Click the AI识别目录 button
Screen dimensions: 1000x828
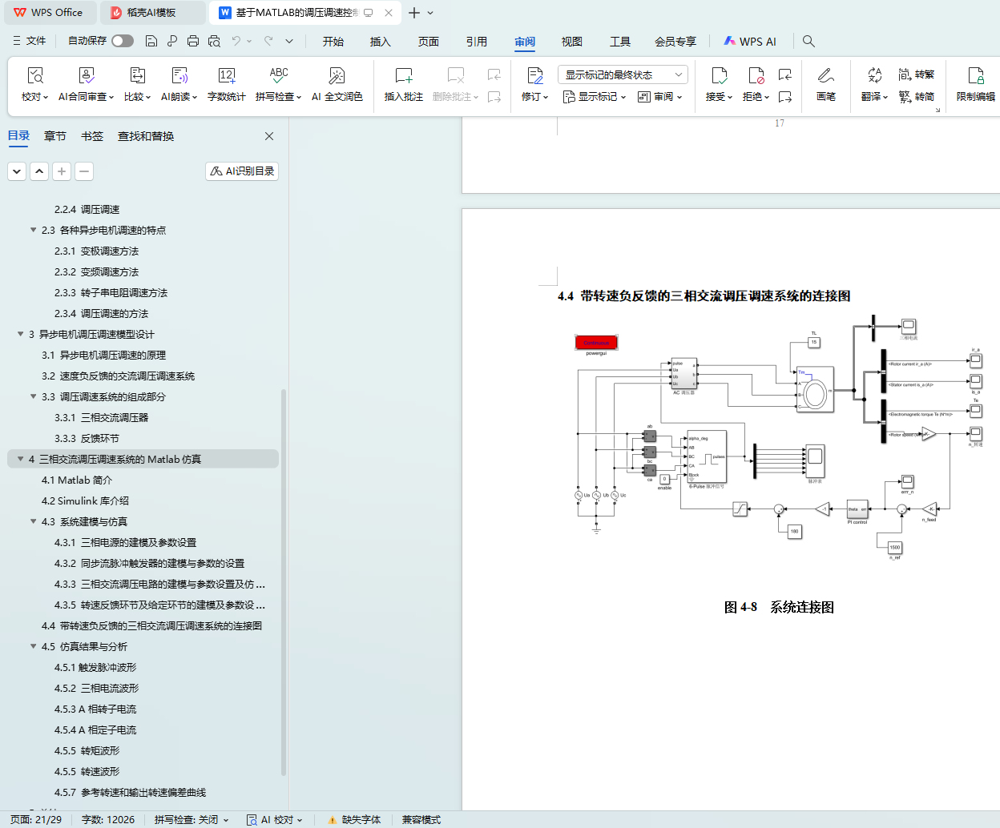(242, 171)
